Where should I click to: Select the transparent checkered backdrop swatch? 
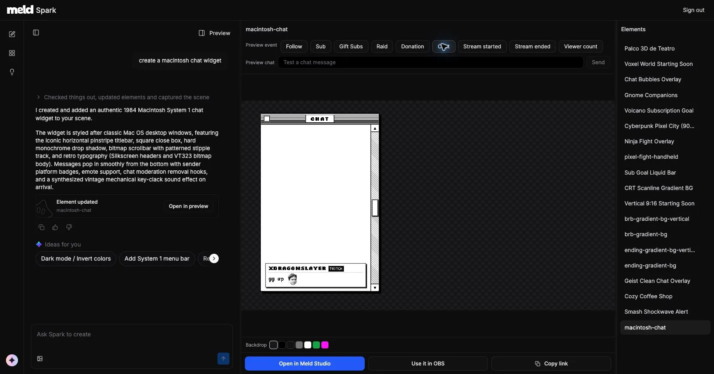pyautogui.click(x=274, y=345)
